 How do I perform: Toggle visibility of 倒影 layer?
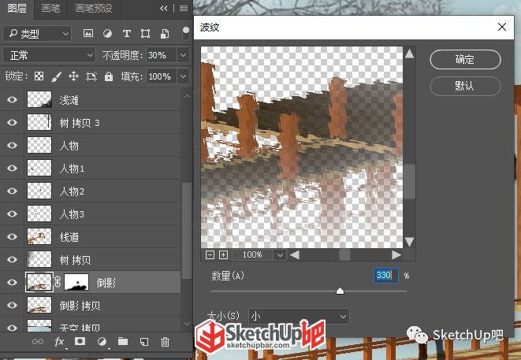pyautogui.click(x=13, y=282)
